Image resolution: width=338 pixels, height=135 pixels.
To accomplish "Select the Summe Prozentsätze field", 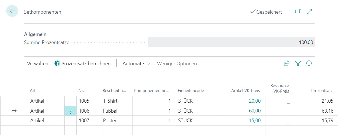I will point(231,43).
